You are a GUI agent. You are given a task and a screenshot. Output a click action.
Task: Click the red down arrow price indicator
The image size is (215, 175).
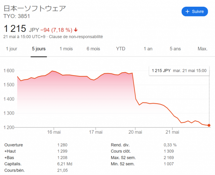pos(76,30)
